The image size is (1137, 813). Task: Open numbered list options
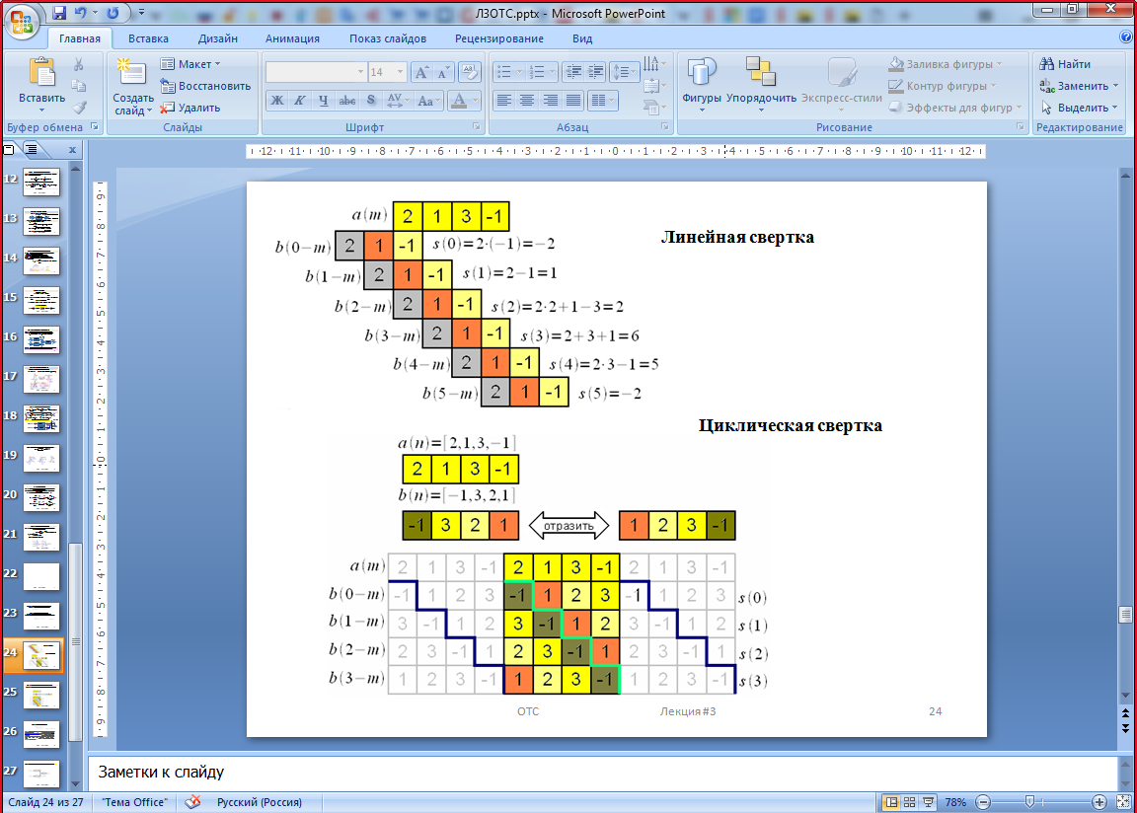[x=542, y=72]
